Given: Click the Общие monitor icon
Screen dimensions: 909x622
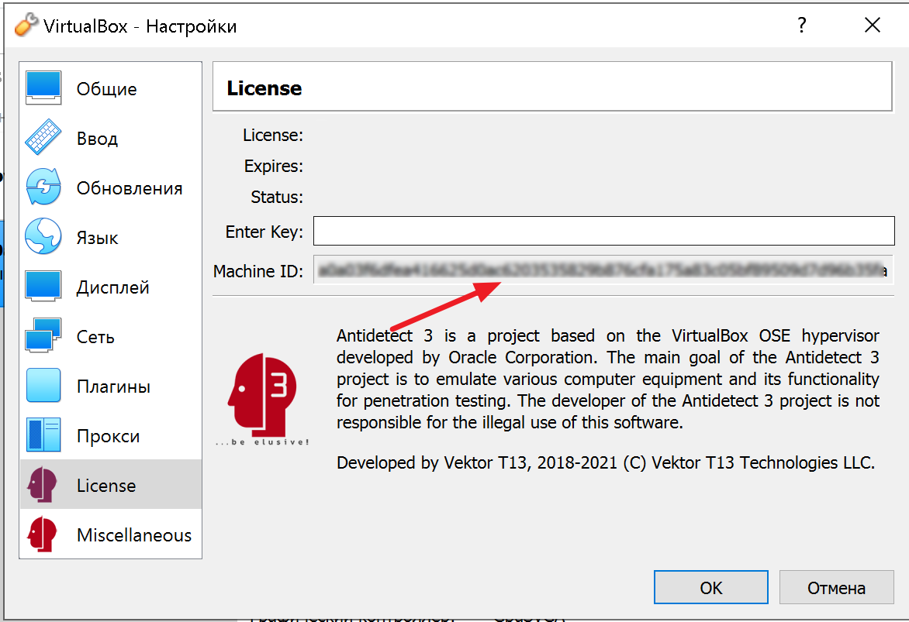Looking at the screenshot, I should [43, 88].
